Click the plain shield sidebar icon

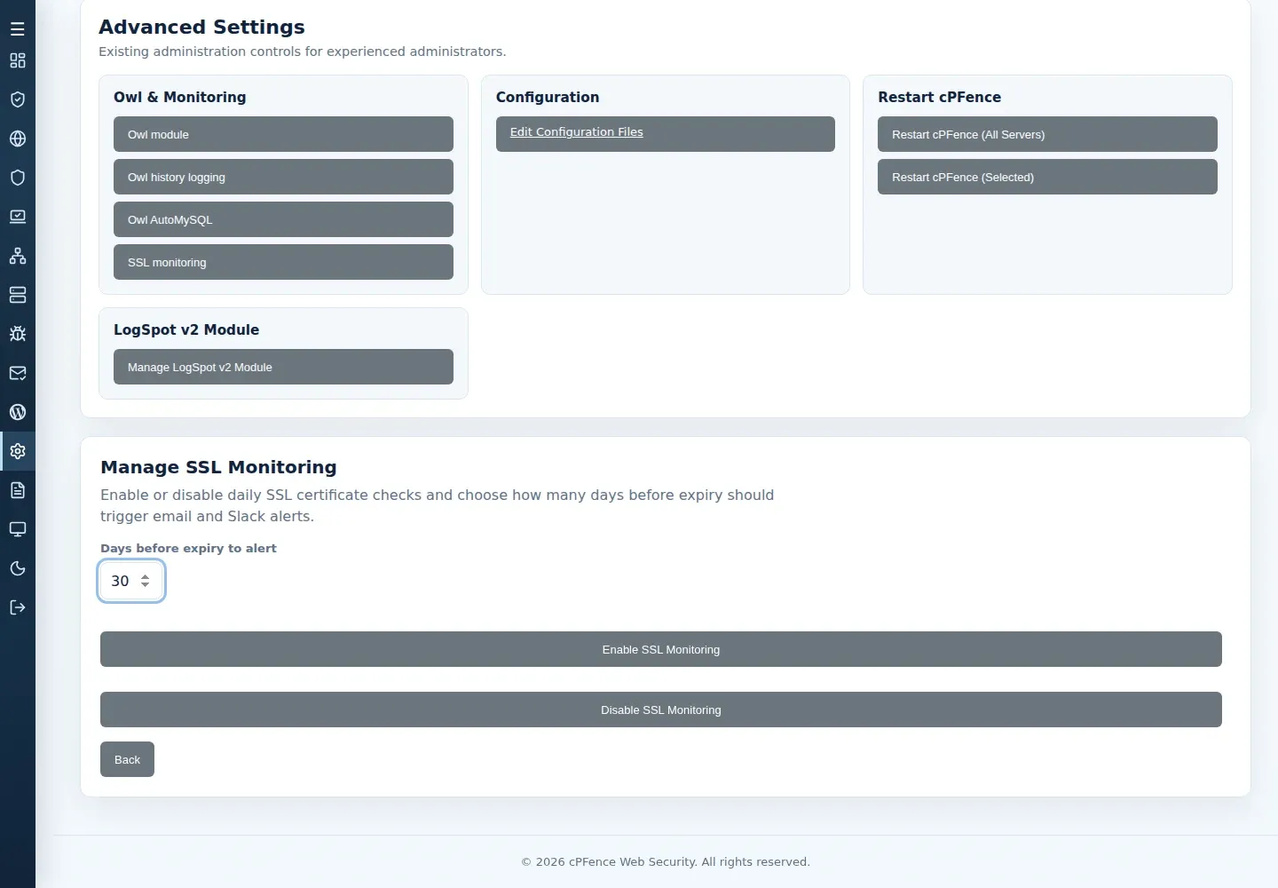coord(18,178)
